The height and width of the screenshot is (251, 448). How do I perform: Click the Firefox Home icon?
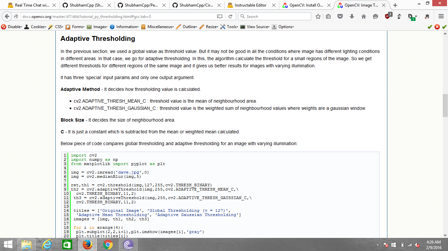(x=364, y=16)
